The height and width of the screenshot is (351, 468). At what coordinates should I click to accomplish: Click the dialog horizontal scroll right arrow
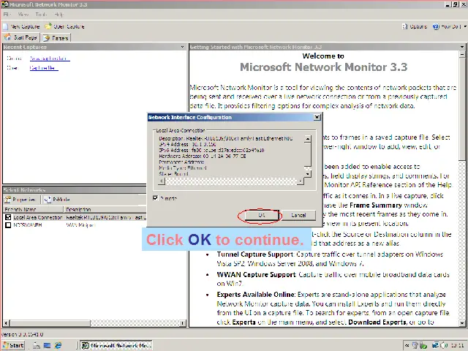(x=301, y=181)
